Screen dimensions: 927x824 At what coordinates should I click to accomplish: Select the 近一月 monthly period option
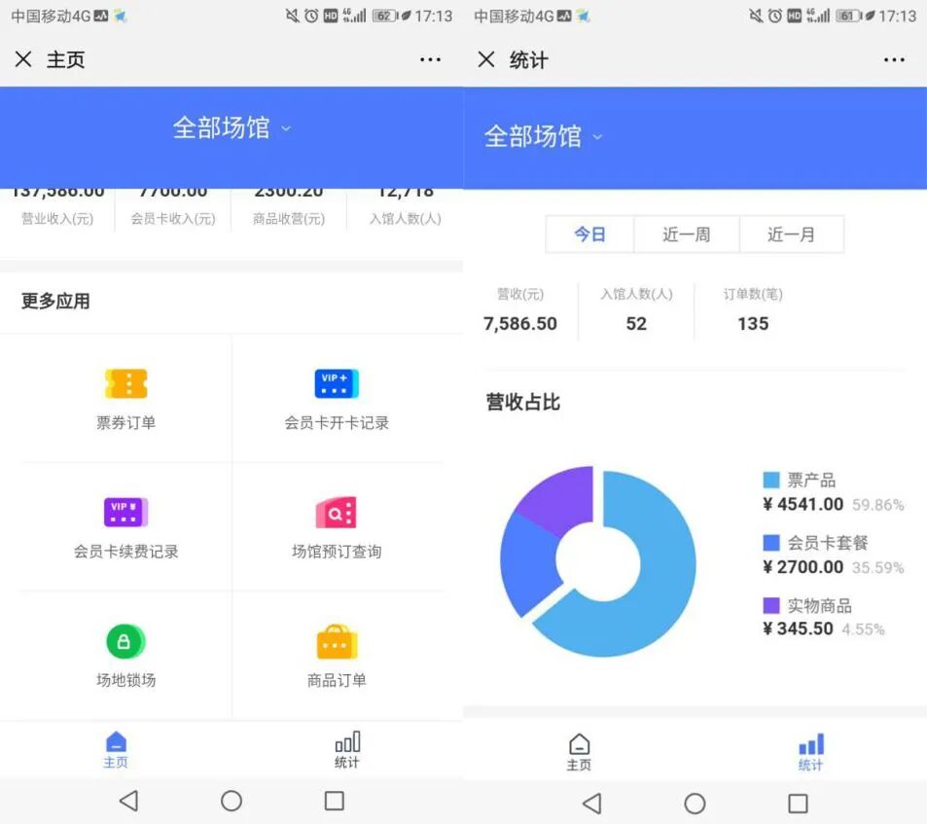tap(792, 233)
